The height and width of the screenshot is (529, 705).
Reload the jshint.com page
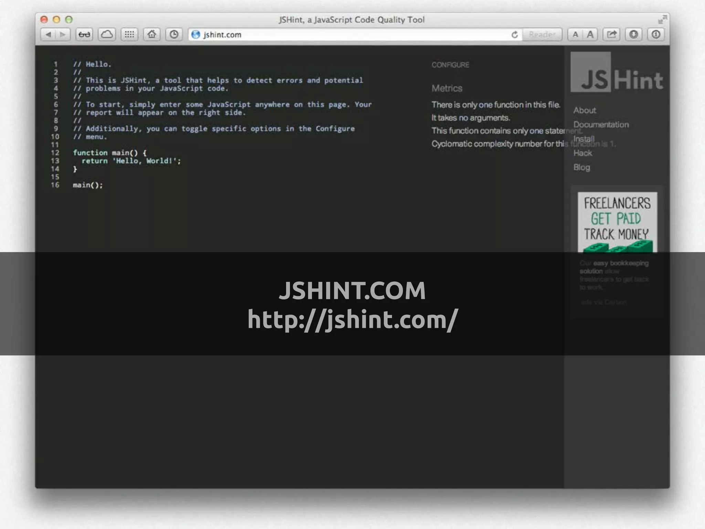click(515, 34)
